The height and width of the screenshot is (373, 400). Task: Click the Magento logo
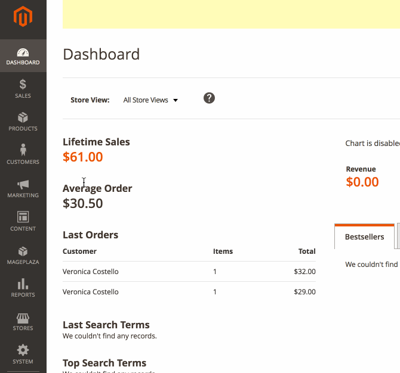[23, 16]
